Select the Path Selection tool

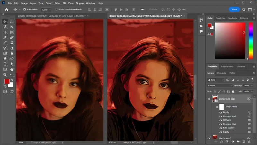click(12, 64)
